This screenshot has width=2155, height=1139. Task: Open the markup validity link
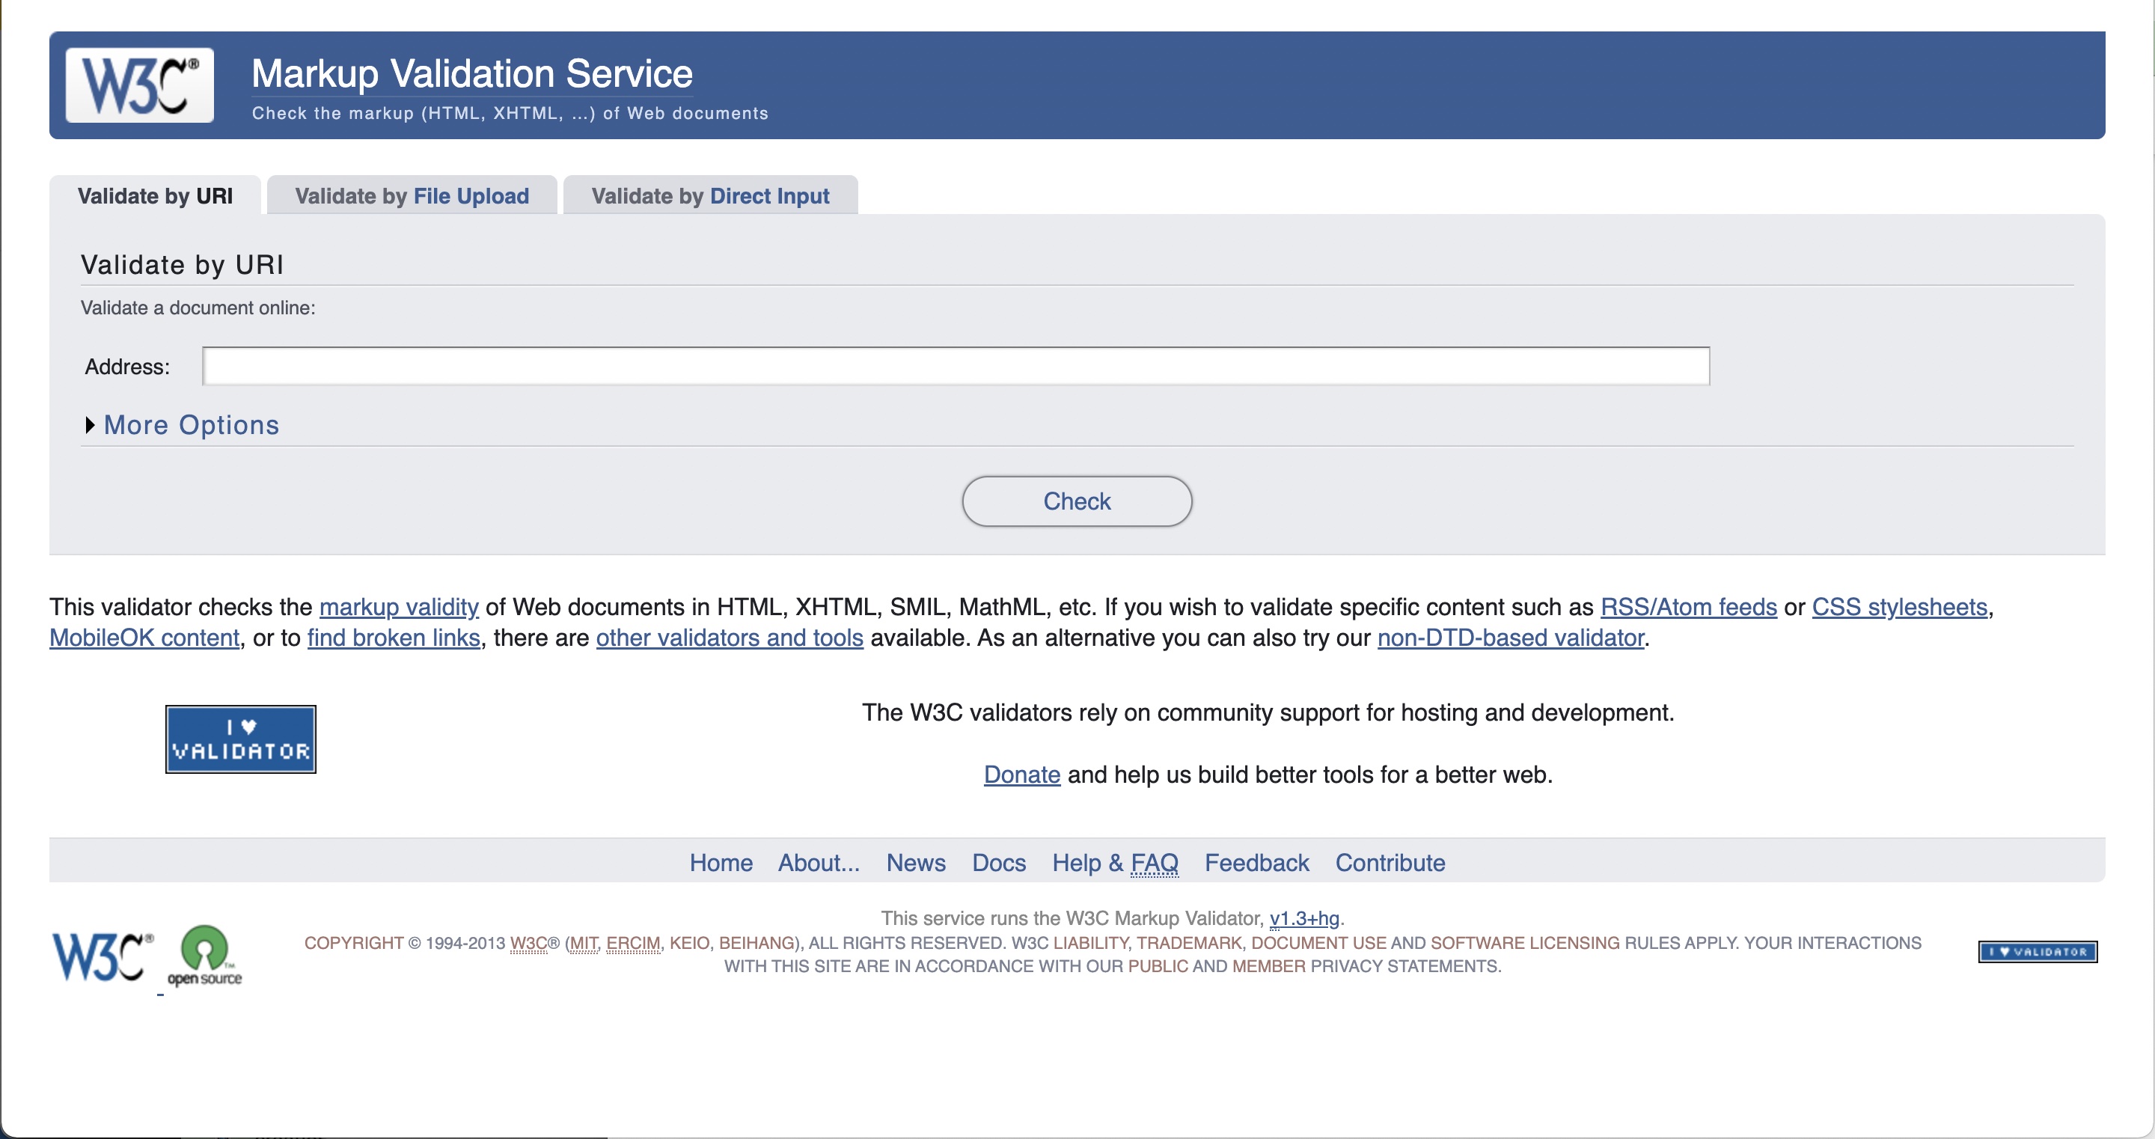click(399, 607)
